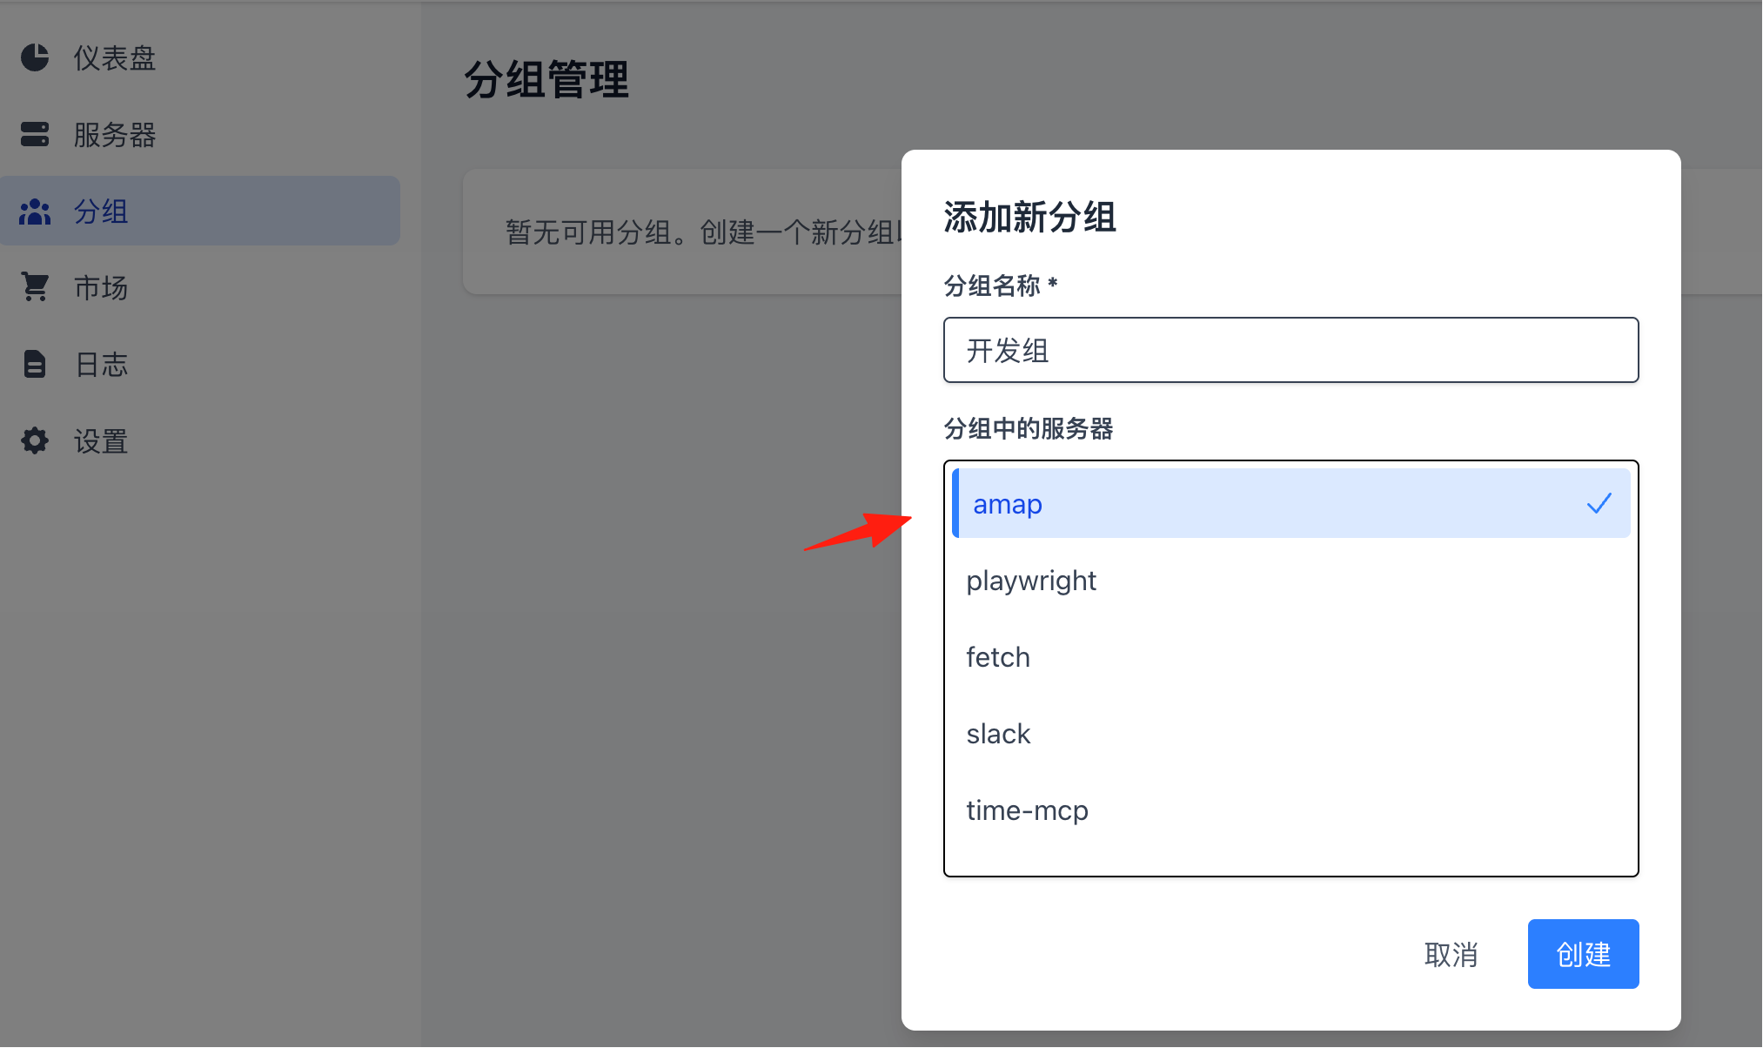The image size is (1763, 1048).
Task: Click the settings gear icon
Action: [35, 440]
